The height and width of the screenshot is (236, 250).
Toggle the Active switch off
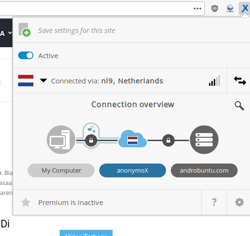tap(26, 55)
